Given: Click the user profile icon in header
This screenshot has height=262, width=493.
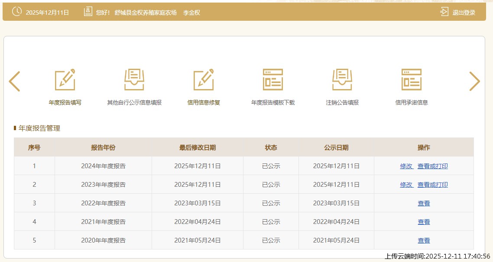Looking at the screenshot, I should point(88,12).
